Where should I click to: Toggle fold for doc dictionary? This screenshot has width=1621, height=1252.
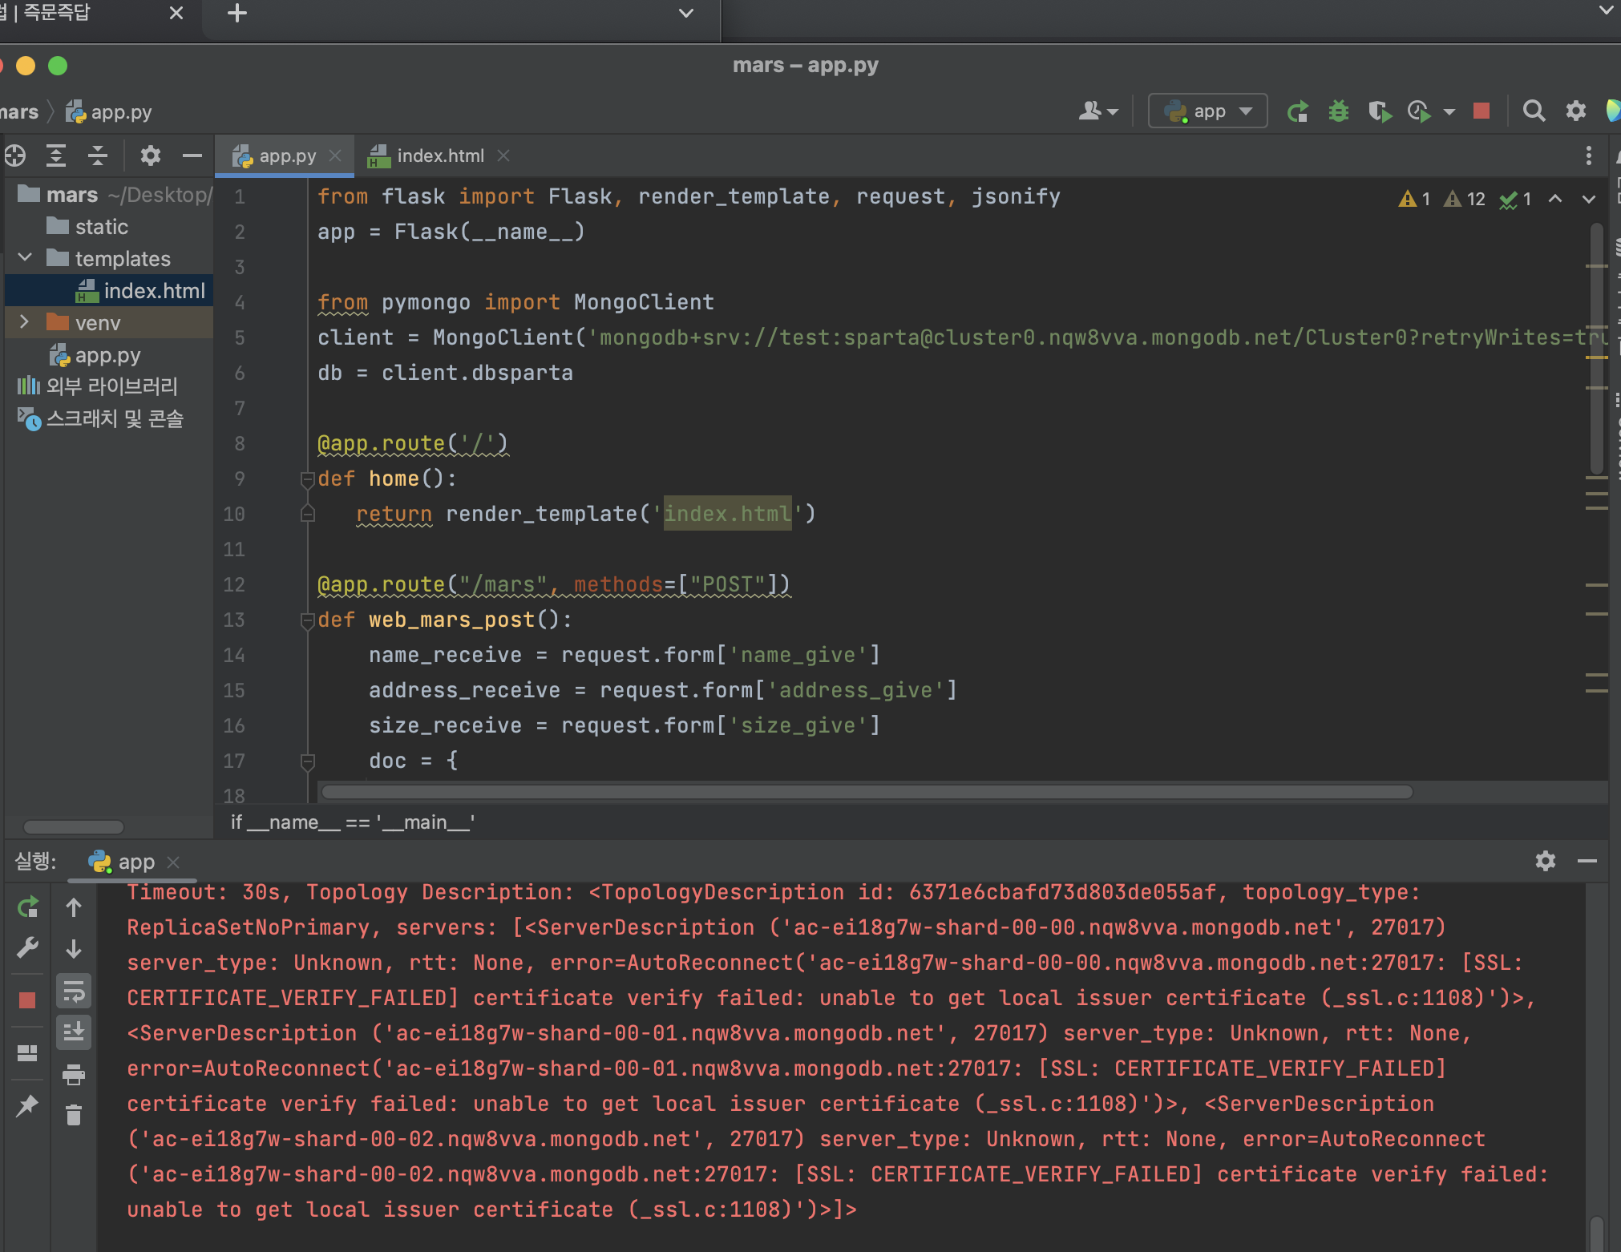[x=307, y=761]
